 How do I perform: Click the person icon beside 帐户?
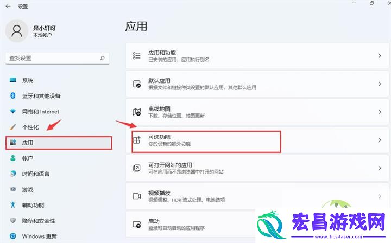pos(12,158)
